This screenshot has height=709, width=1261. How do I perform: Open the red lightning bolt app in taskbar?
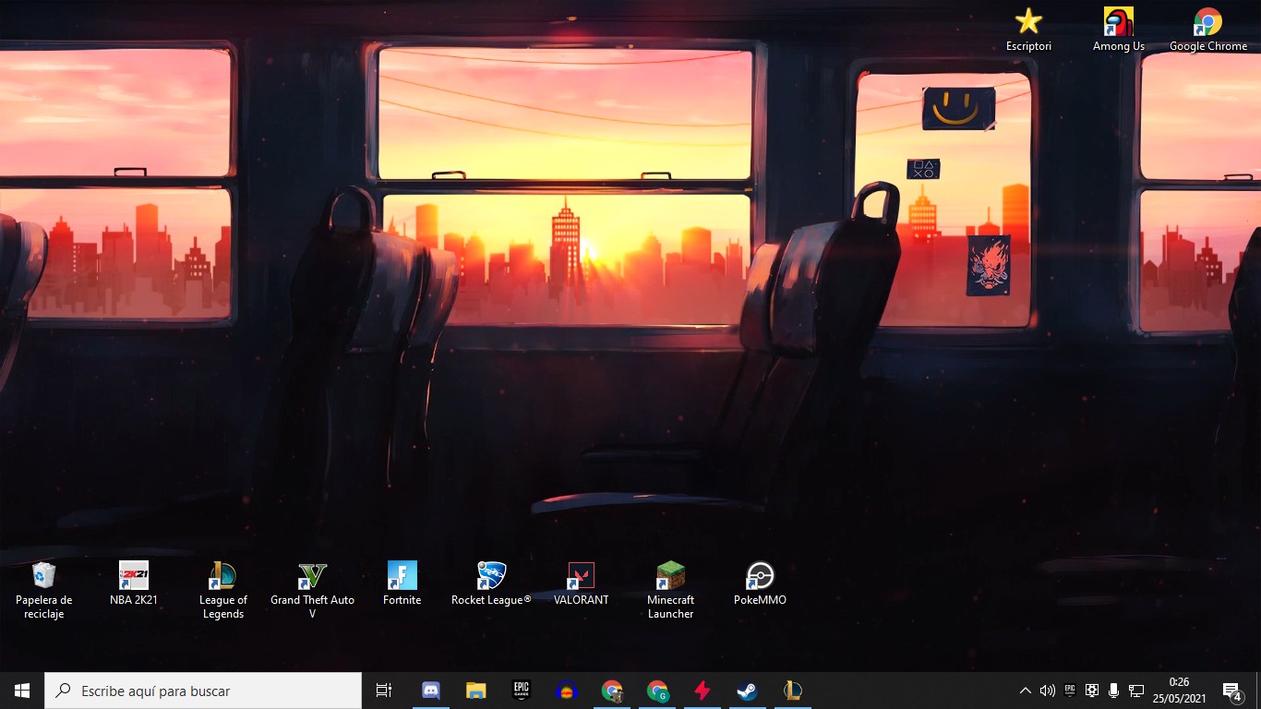tap(703, 691)
